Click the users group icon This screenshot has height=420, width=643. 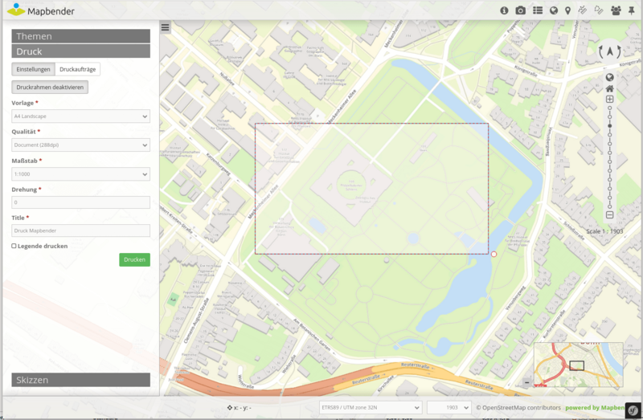(x=616, y=10)
